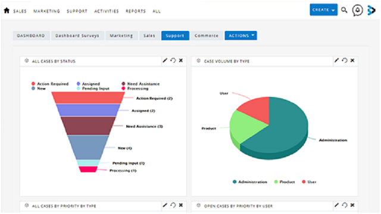381x214 pixels.
Task: Open the Reports menu item
Action: (136, 11)
